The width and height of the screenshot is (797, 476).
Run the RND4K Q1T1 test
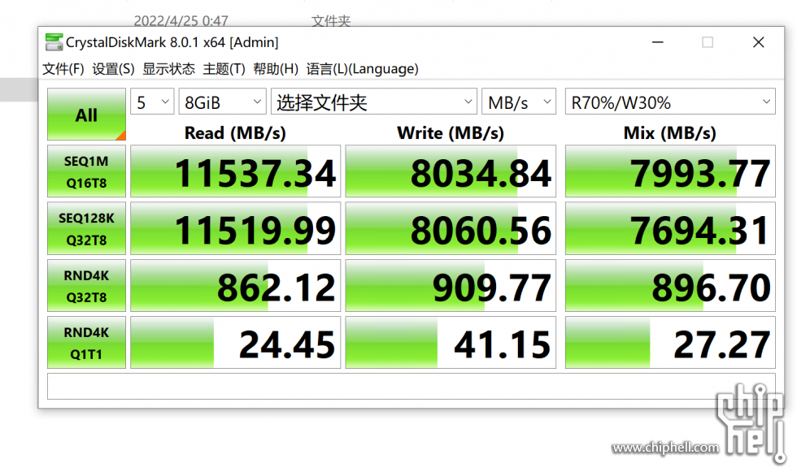[86, 343]
